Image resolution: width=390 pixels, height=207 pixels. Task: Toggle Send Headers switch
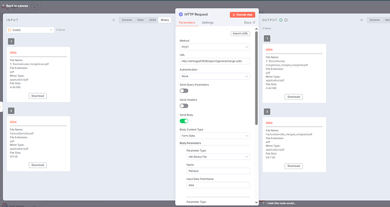tap(184, 106)
